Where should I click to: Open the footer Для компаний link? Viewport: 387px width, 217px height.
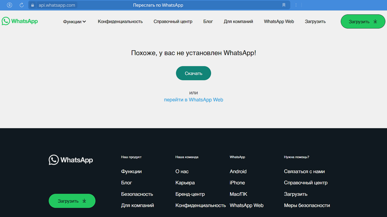pyautogui.click(x=137, y=205)
